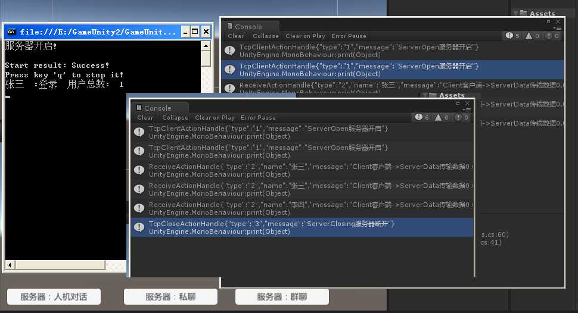Click info icon of TcpCloseActionHandle entry

click(139, 227)
